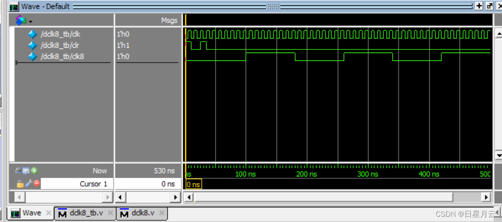Click the Cursor 1 name field
The width and height of the screenshot is (502, 222).
[x=77, y=184]
